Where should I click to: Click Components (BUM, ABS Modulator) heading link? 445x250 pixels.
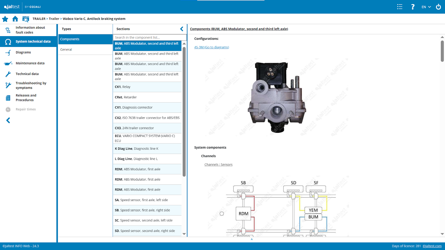(x=239, y=29)
